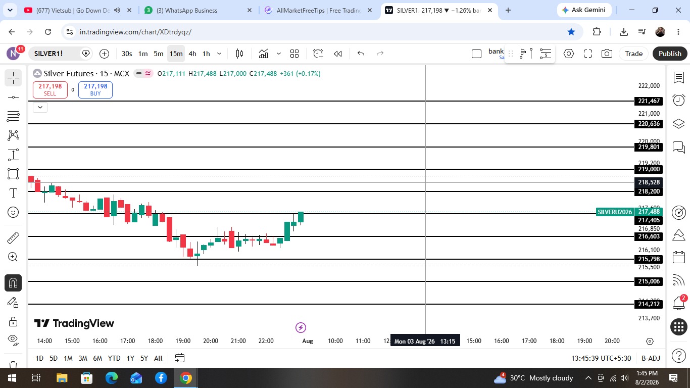Remove drawings with the trash icon
The image size is (690, 388).
[x=13, y=364]
